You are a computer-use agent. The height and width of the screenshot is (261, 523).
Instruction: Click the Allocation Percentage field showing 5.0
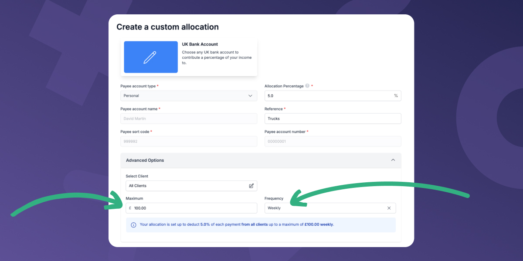coord(333,96)
